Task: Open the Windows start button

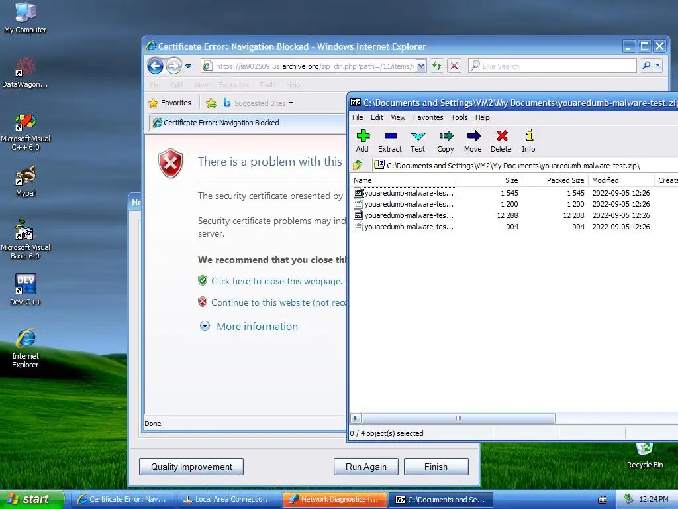Action: coord(32,499)
